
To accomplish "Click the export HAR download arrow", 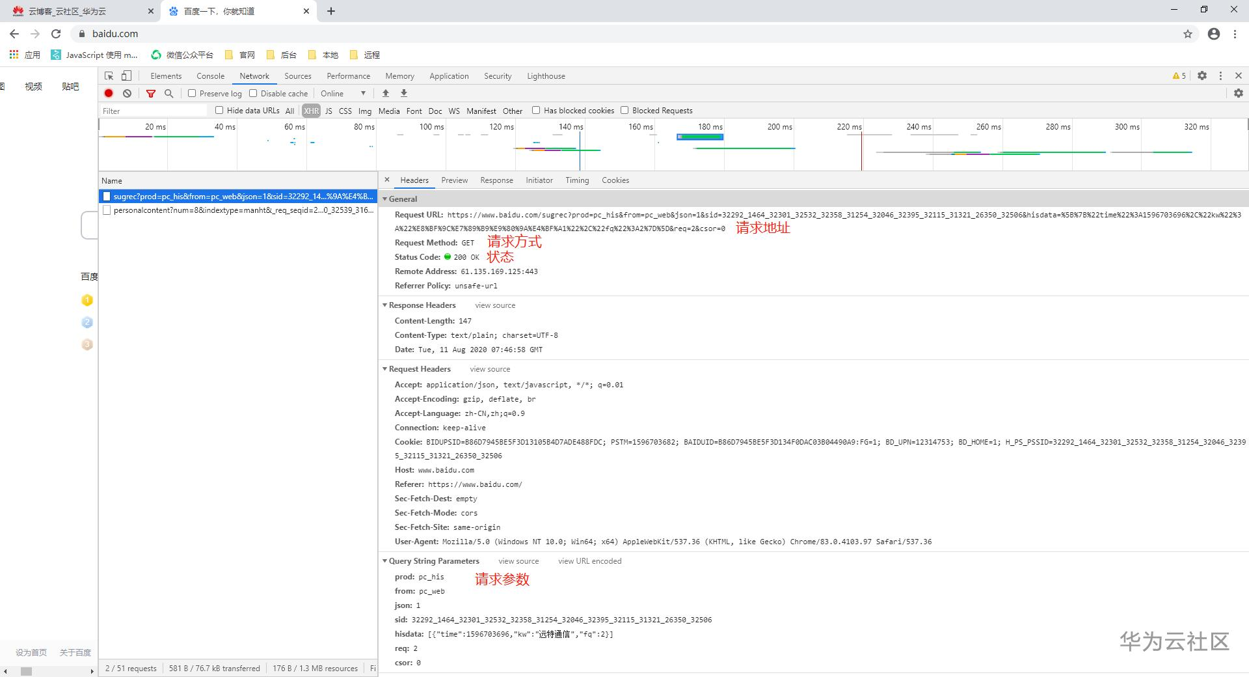I will (404, 93).
